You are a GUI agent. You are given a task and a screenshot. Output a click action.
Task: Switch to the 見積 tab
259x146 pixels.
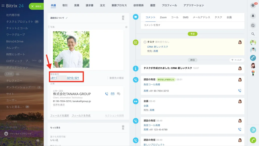pyautogui.click(x=77, y=5)
